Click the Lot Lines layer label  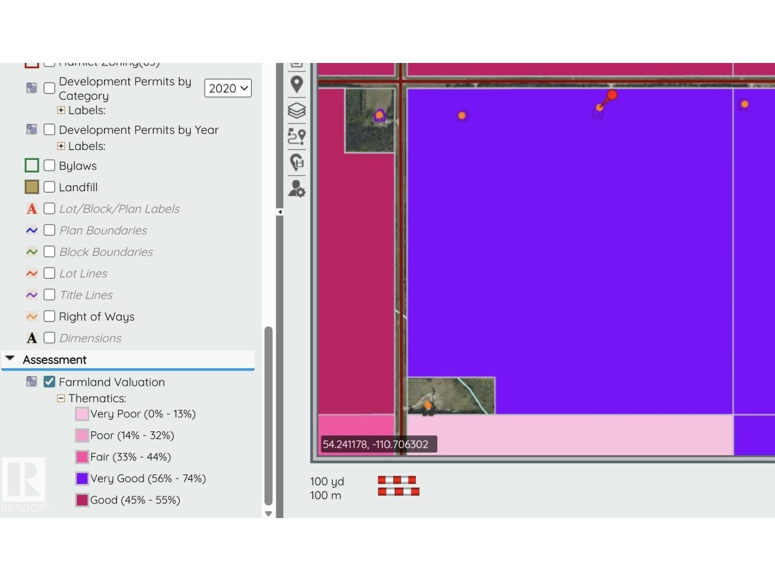83,274
